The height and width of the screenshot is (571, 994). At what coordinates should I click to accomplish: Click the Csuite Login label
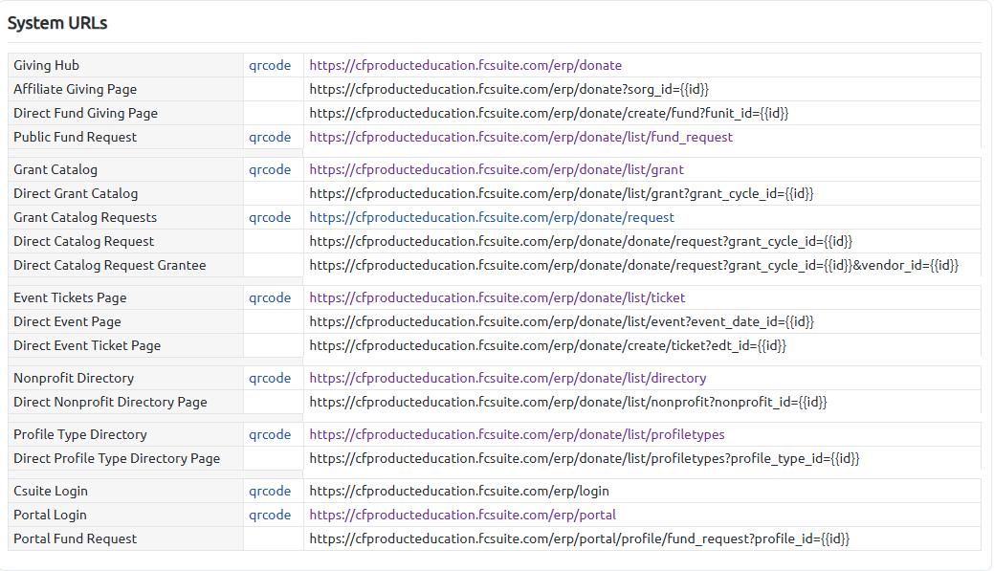(51, 491)
